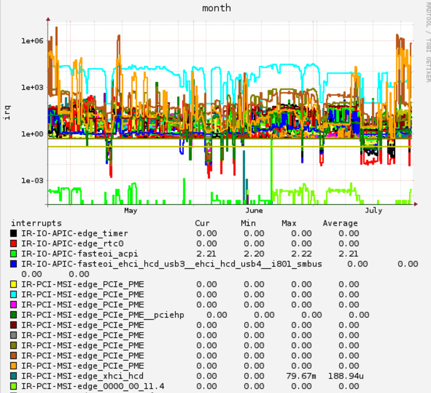Click the teal xhci_hcd legend swatch
This screenshot has width=431, height=393.
(x=13, y=376)
